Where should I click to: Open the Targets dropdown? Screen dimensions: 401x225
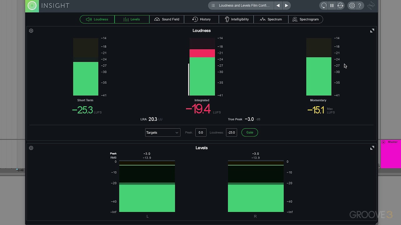[x=163, y=132]
